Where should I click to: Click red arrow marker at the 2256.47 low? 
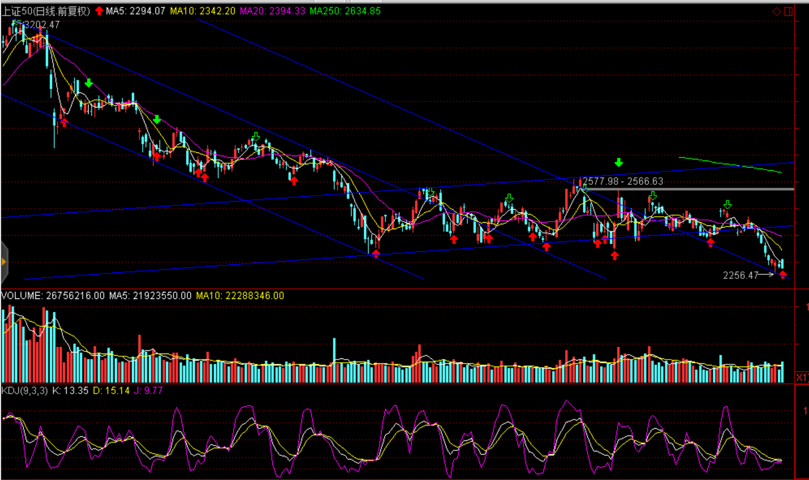tap(782, 275)
